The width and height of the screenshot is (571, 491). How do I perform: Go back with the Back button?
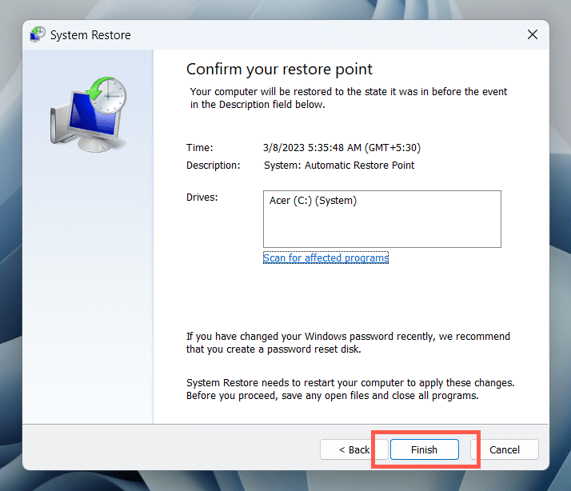click(x=354, y=449)
